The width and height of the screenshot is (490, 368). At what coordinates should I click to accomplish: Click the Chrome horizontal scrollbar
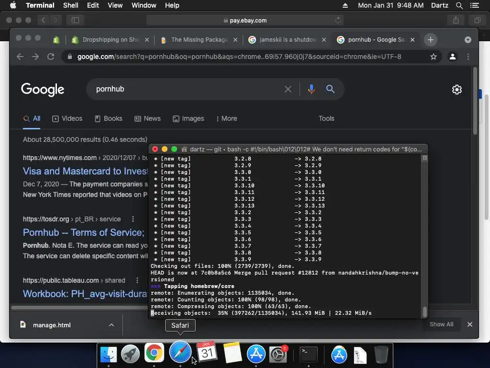tap(80, 308)
